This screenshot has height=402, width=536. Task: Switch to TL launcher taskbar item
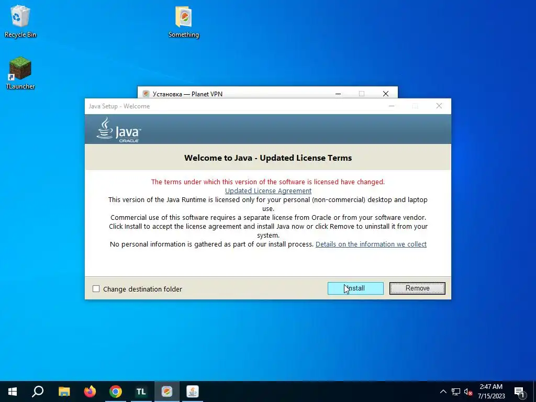point(141,392)
